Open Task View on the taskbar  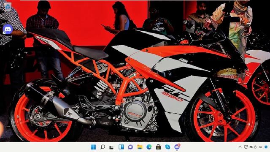pos(112,147)
